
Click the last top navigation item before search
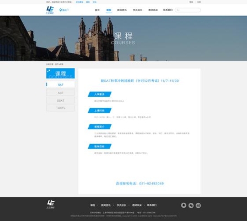168,10
